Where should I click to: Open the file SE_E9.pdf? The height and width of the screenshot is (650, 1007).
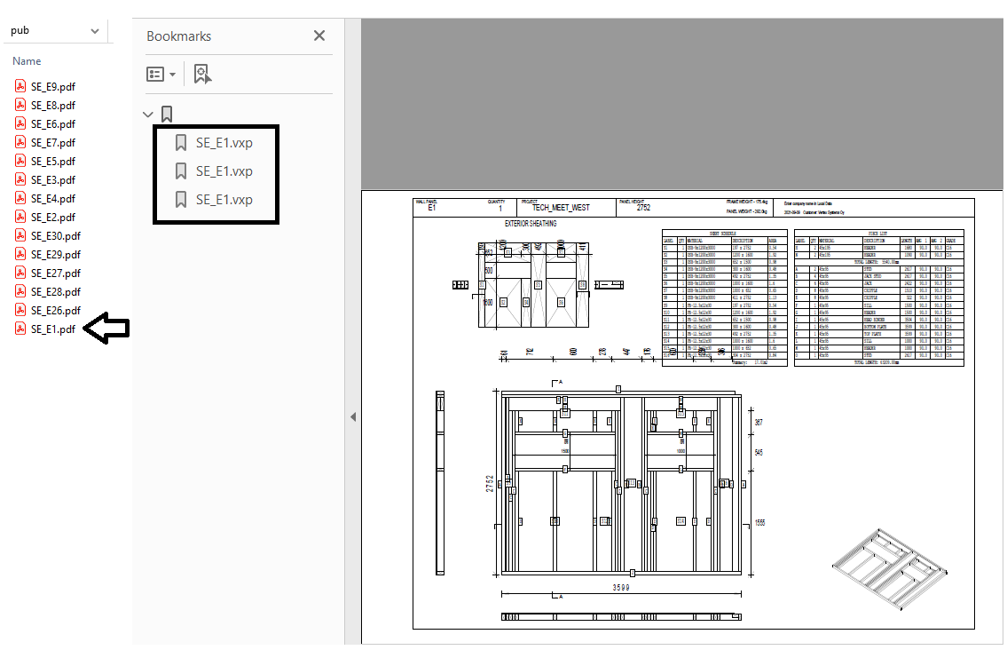52,87
